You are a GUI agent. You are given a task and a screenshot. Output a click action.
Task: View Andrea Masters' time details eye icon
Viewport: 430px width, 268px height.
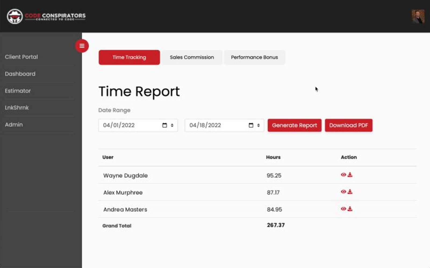point(343,209)
